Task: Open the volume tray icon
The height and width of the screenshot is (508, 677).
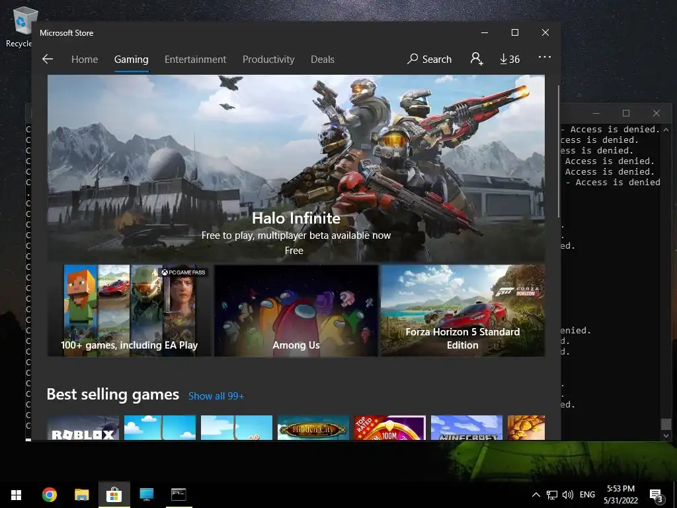Action: tap(568, 495)
